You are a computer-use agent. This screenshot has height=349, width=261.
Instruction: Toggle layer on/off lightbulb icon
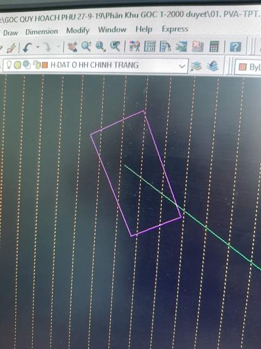[x=9, y=65]
